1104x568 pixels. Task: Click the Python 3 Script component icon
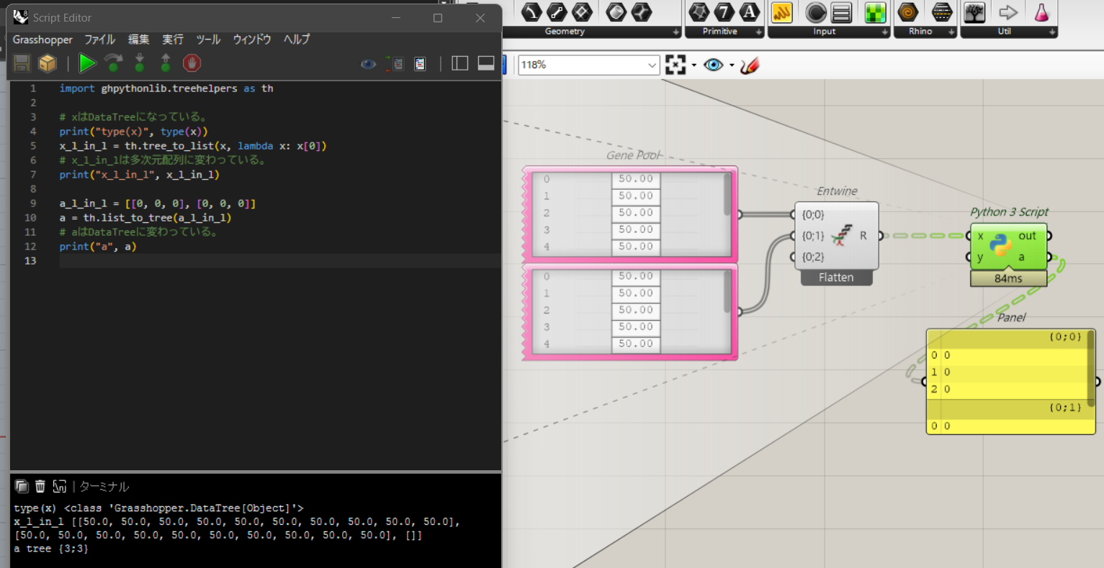(x=1001, y=246)
